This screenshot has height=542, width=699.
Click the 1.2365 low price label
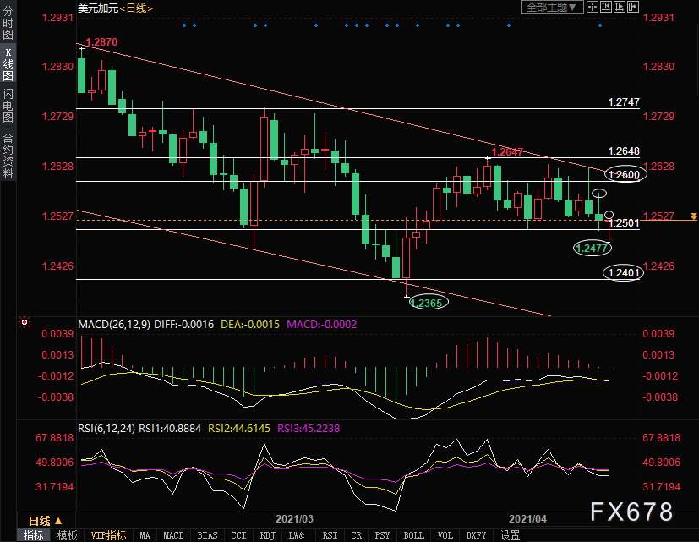(x=426, y=304)
